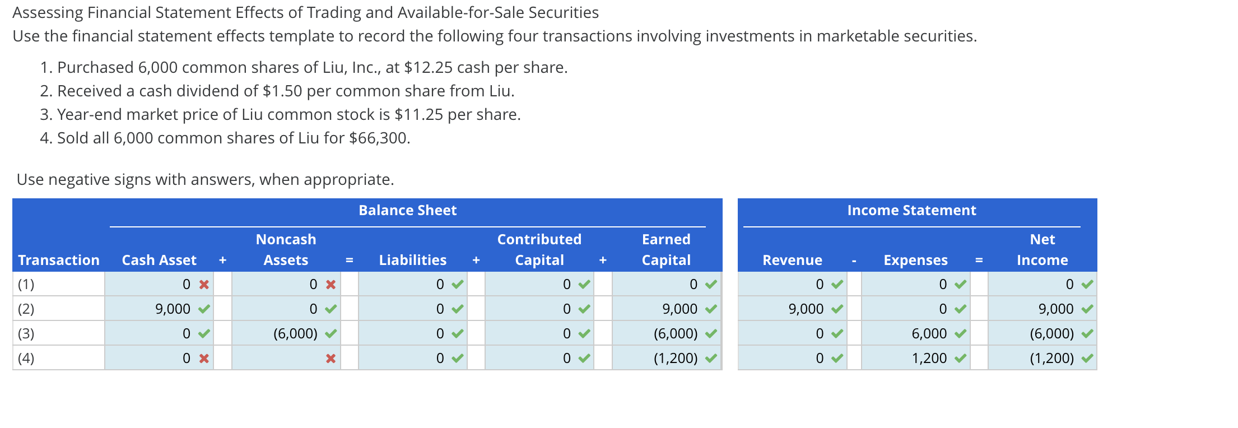
Task: Click red X beside transaction 4 Cash Asset
Action: [x=204, y=359]
